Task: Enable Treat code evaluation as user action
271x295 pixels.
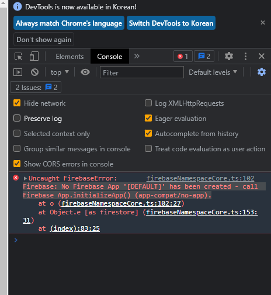Action: 148,148
